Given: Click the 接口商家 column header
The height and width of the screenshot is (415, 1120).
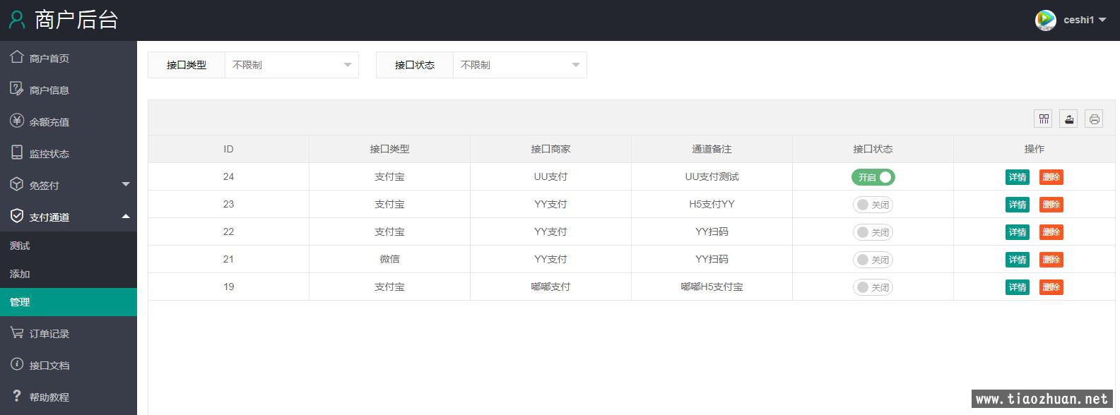Looking at the screenshot, I should [550, 149].
